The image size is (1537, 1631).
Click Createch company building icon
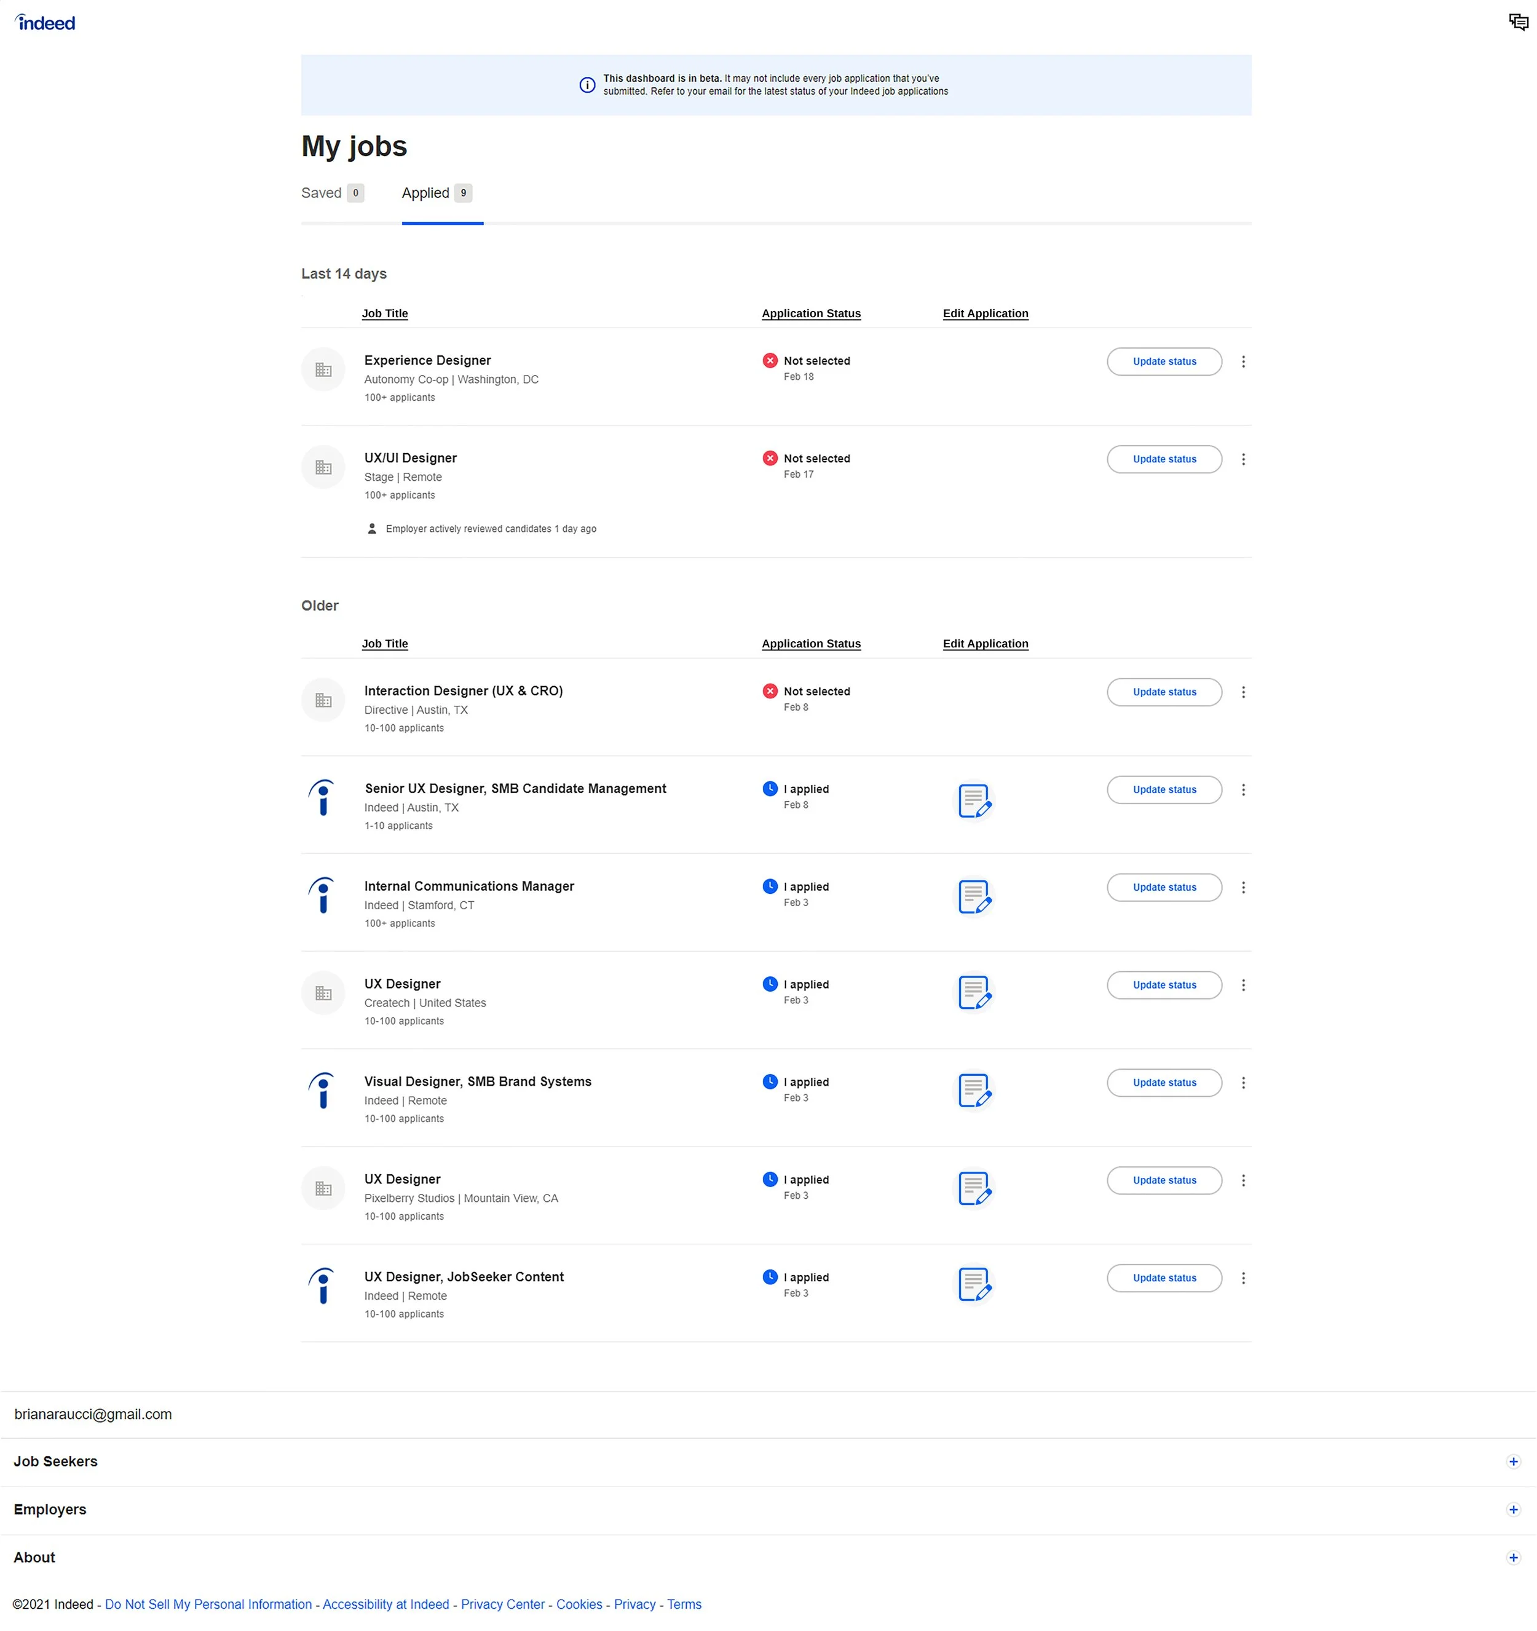(323, 993)
